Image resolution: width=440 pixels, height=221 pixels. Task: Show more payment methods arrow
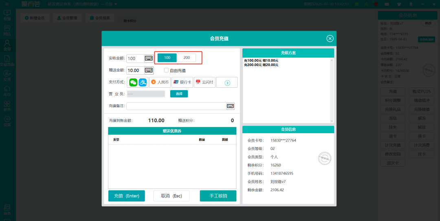pyautogui.click(x=227, y=82)
